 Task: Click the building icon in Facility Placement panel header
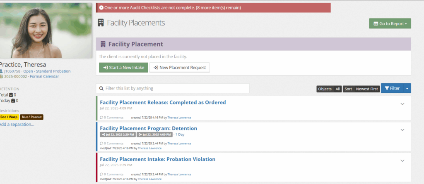[103, 44]
